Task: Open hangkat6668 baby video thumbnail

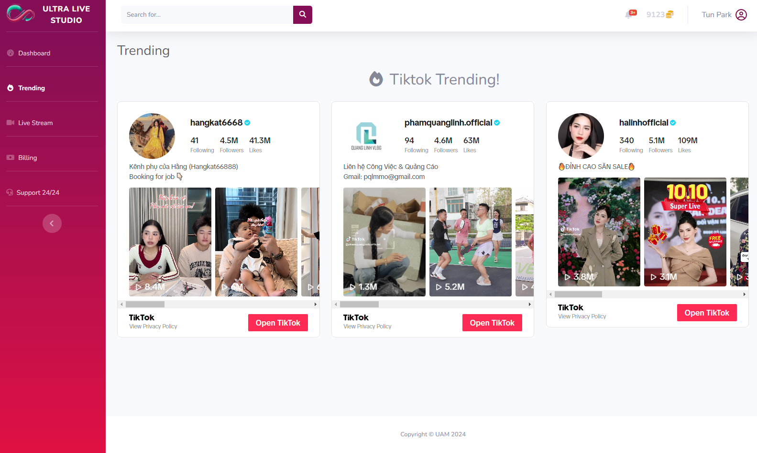Action: (x=256, y=242)
